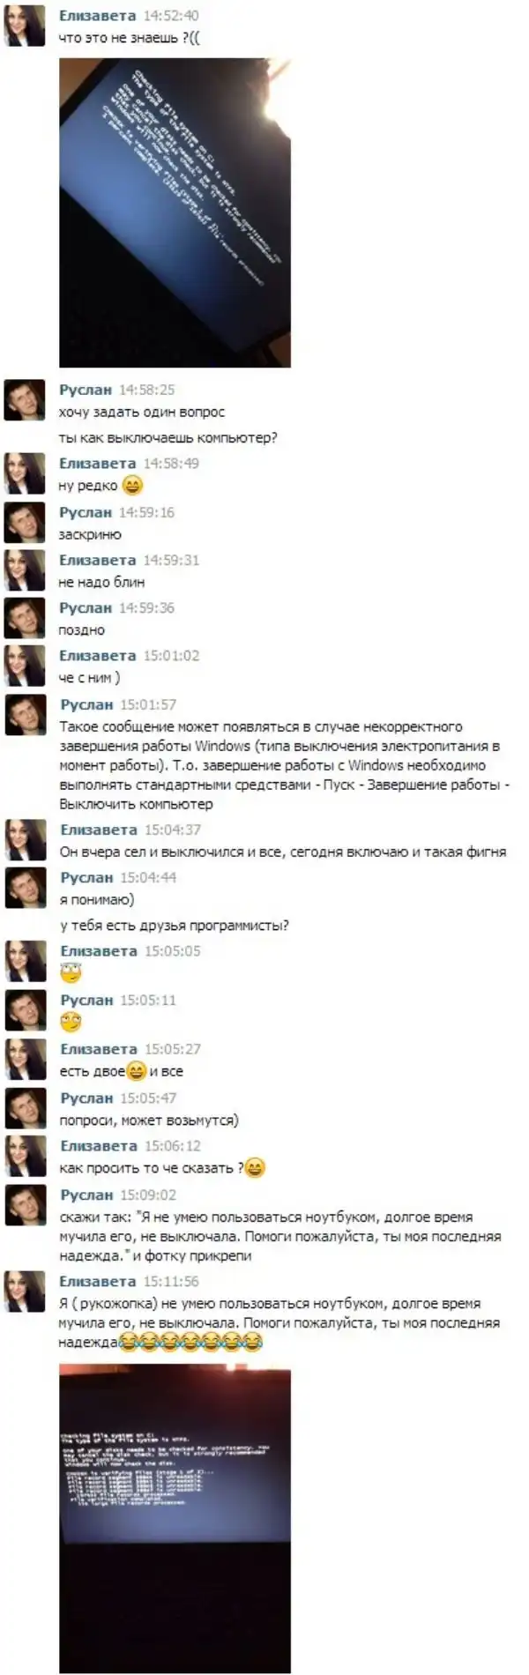Click Елизавета's avatar at 15:11:56 message
The height and width of the screenshot is (1675, 529).
pyautogui.click(x=25, y=1292)
